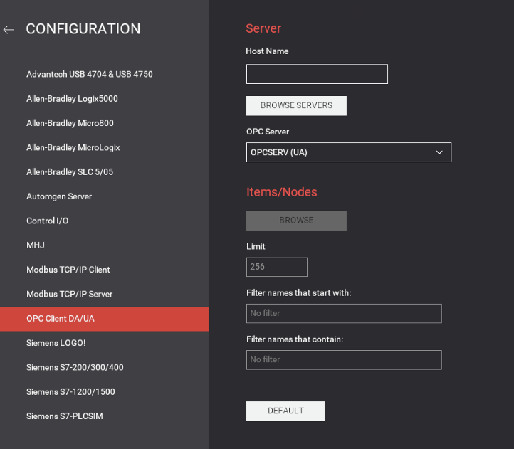
Task: Click the 'Filter names that contain' field
Action: [x=344, y=360]
